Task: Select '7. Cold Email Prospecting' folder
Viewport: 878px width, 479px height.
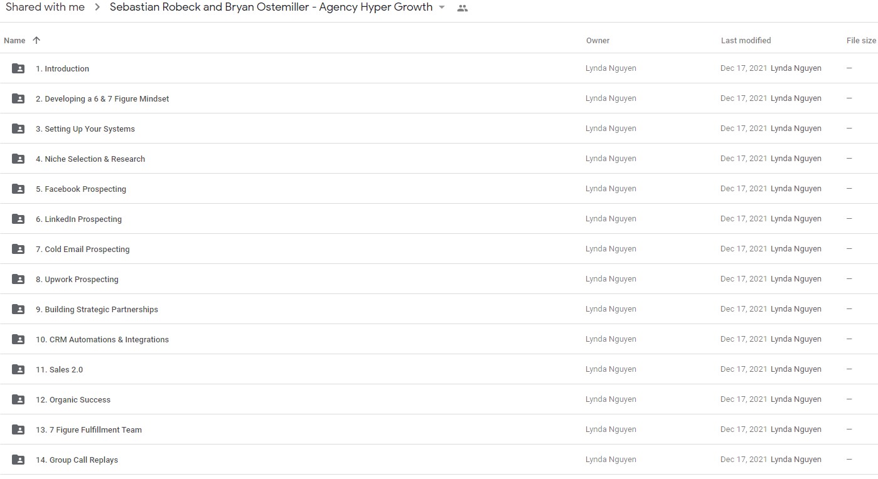Action: pyautogui.click(x=83, y=250)
